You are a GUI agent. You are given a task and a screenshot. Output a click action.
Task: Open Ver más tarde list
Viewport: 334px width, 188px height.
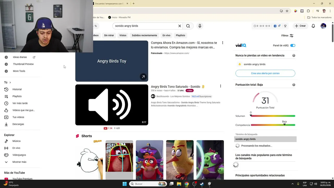(x=20, y=103)
